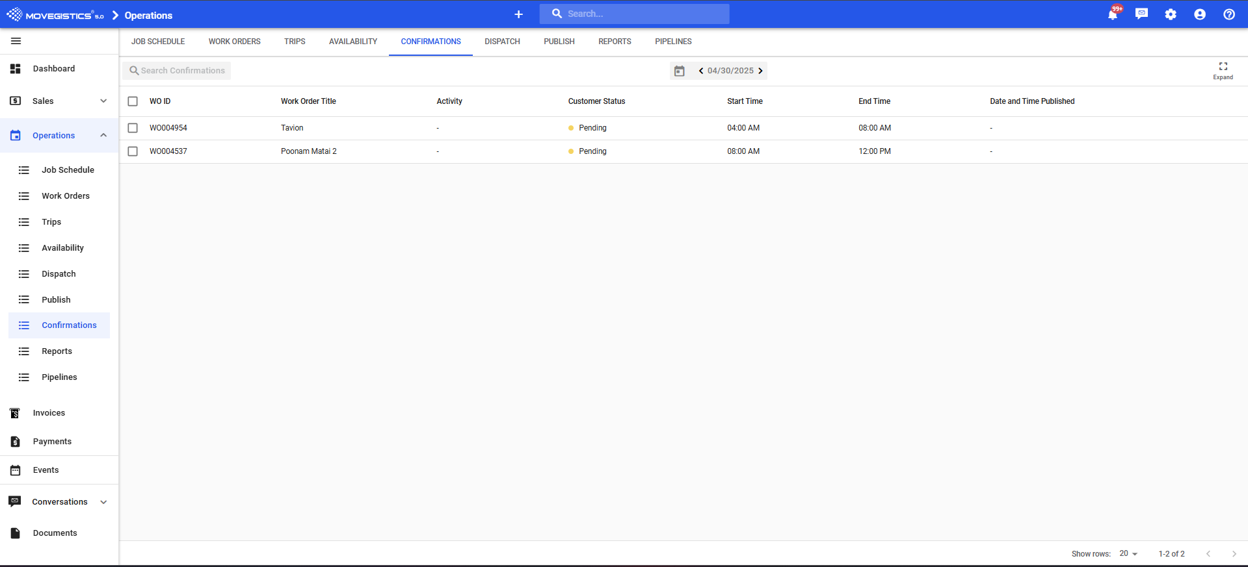
Task: Open the chat messages icon in header
Action: 1141,14
